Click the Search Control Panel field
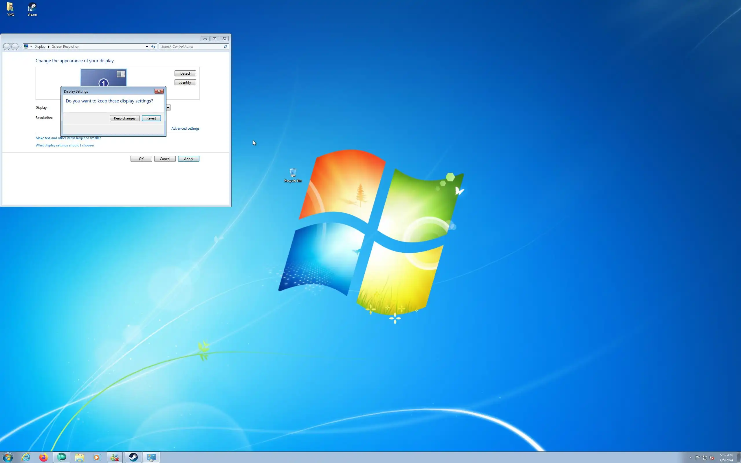Screen dimensions: 741x463 pos(191,47)
